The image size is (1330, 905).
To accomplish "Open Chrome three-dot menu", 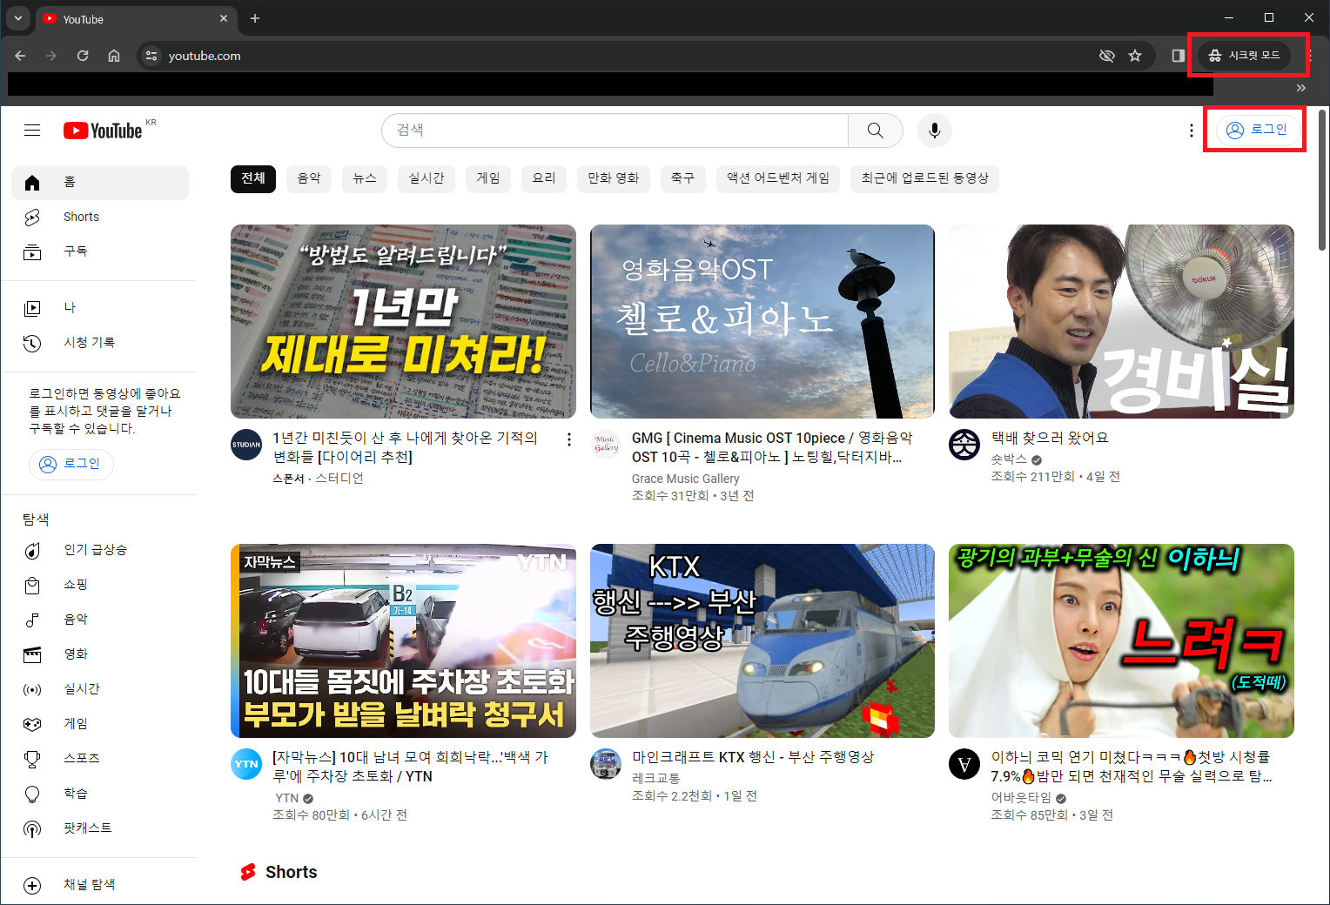I will coord(1311,56).
